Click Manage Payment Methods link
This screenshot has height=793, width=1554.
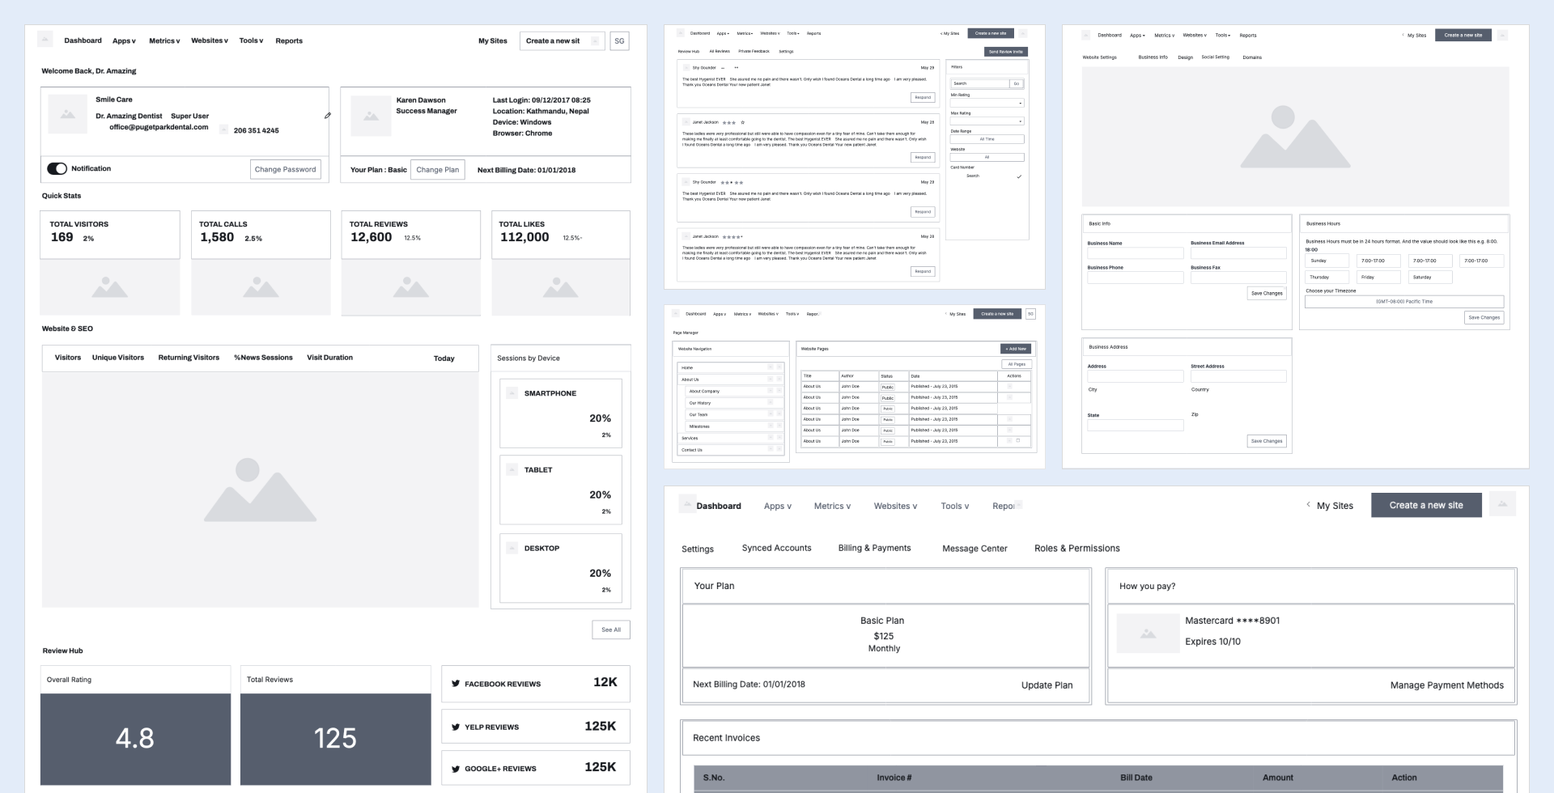[1446, 685]
